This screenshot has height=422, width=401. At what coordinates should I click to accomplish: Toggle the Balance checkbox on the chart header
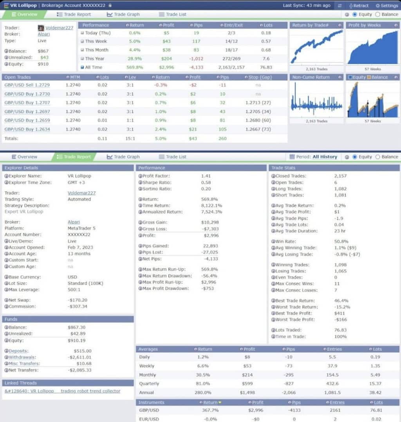pos(369,77)
